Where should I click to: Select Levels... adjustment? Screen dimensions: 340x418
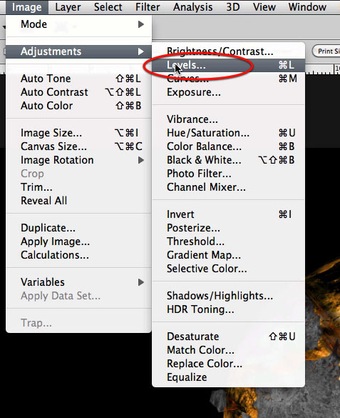[228, 65]
